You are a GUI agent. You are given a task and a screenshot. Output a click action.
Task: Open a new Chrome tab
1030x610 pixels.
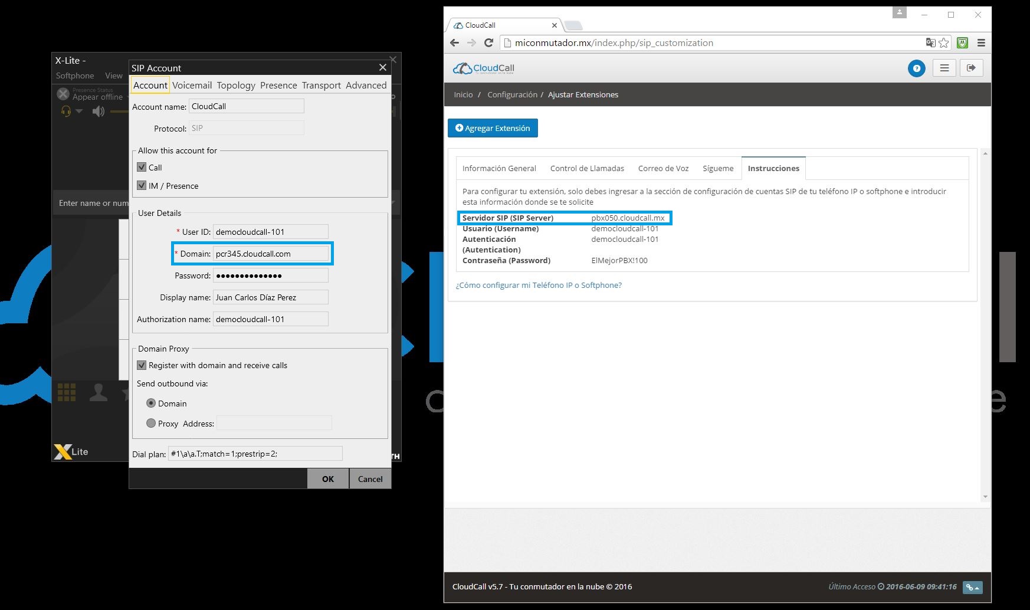coord(573,25)
